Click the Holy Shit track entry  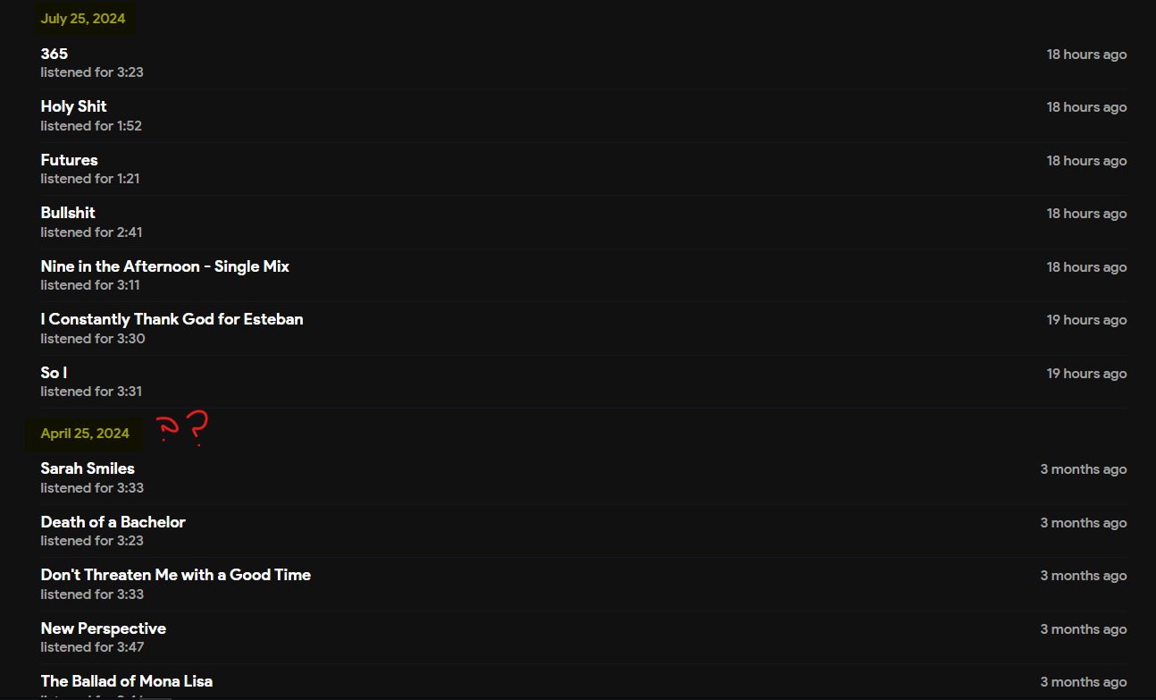74,106
